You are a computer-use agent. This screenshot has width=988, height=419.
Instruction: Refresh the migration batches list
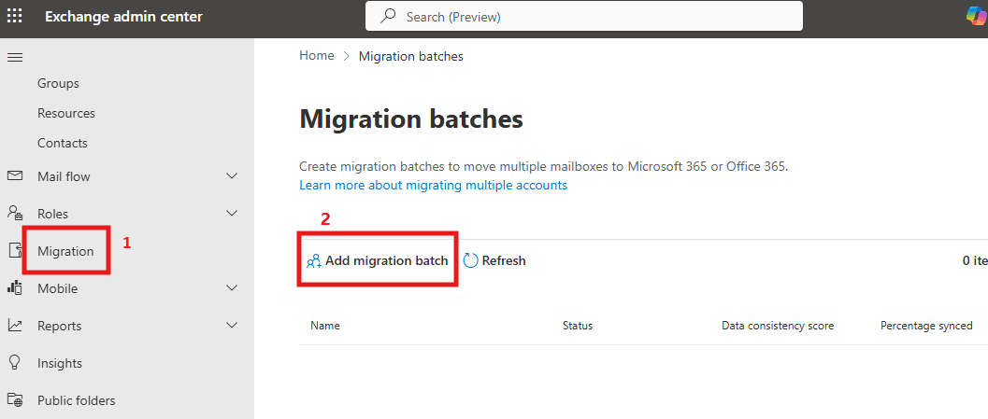(x=494, y=261)
